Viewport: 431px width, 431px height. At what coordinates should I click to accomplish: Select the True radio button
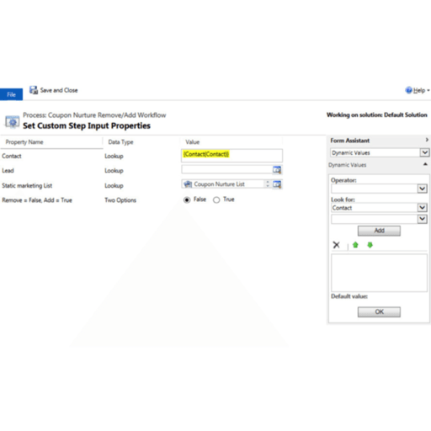click(x=216, y=200)
